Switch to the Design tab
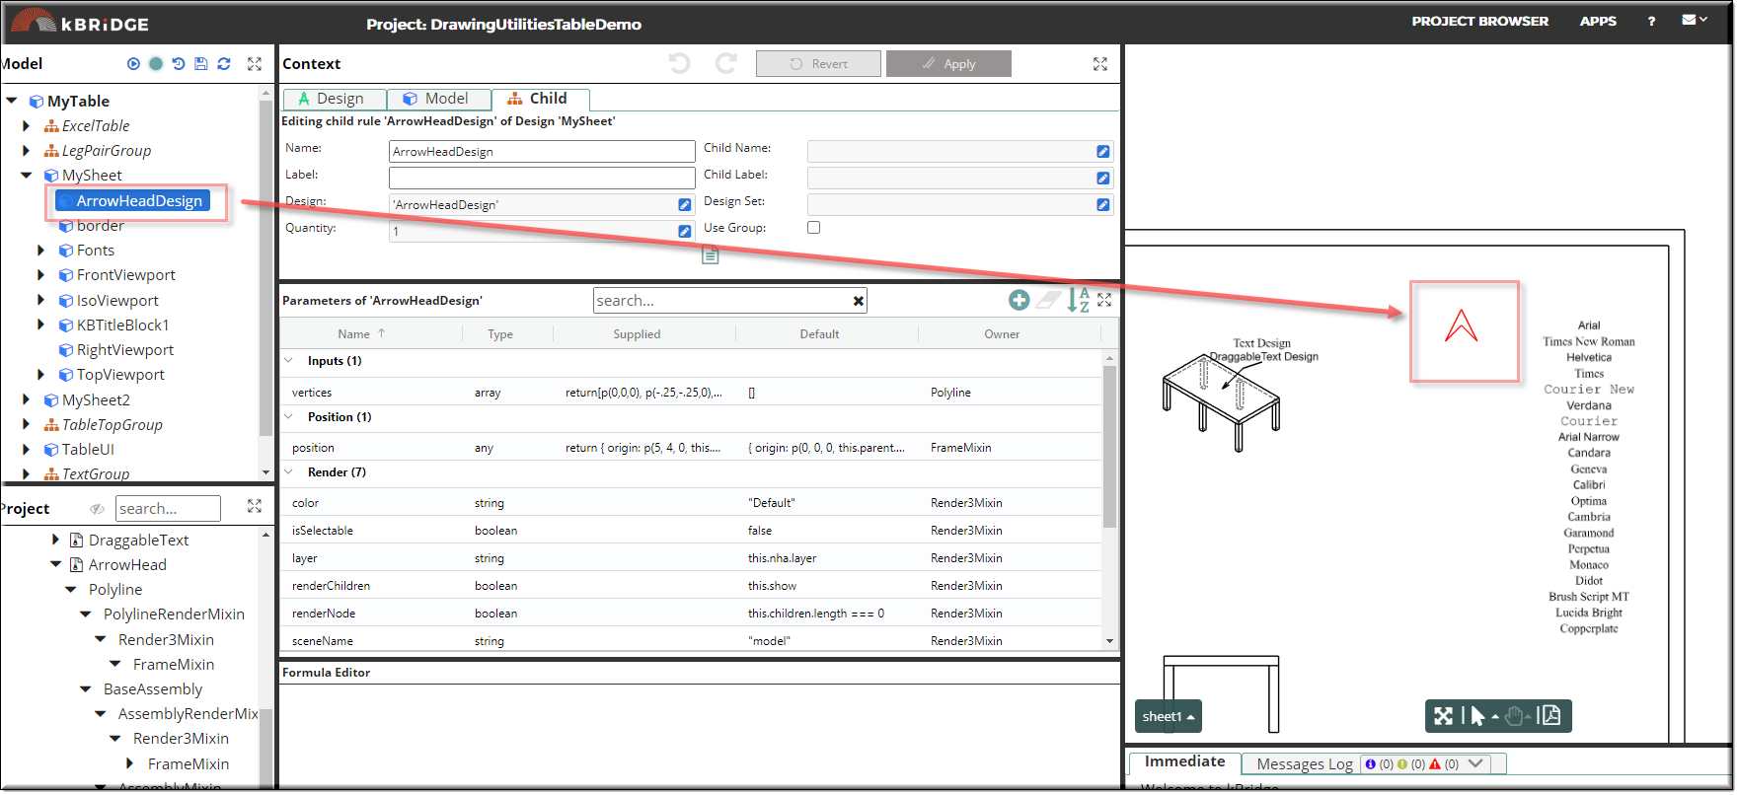 pyautogui.click(x=335, y=99)
